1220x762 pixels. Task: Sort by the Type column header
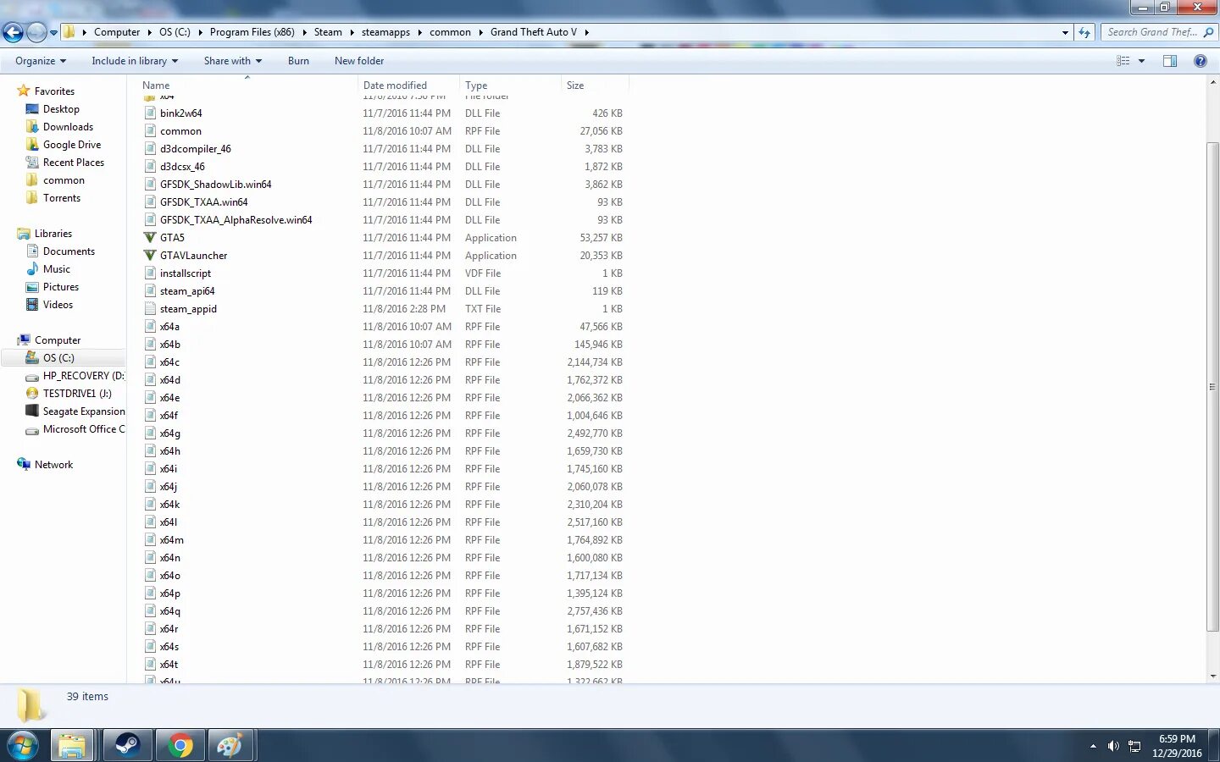[x=512, y=86]
